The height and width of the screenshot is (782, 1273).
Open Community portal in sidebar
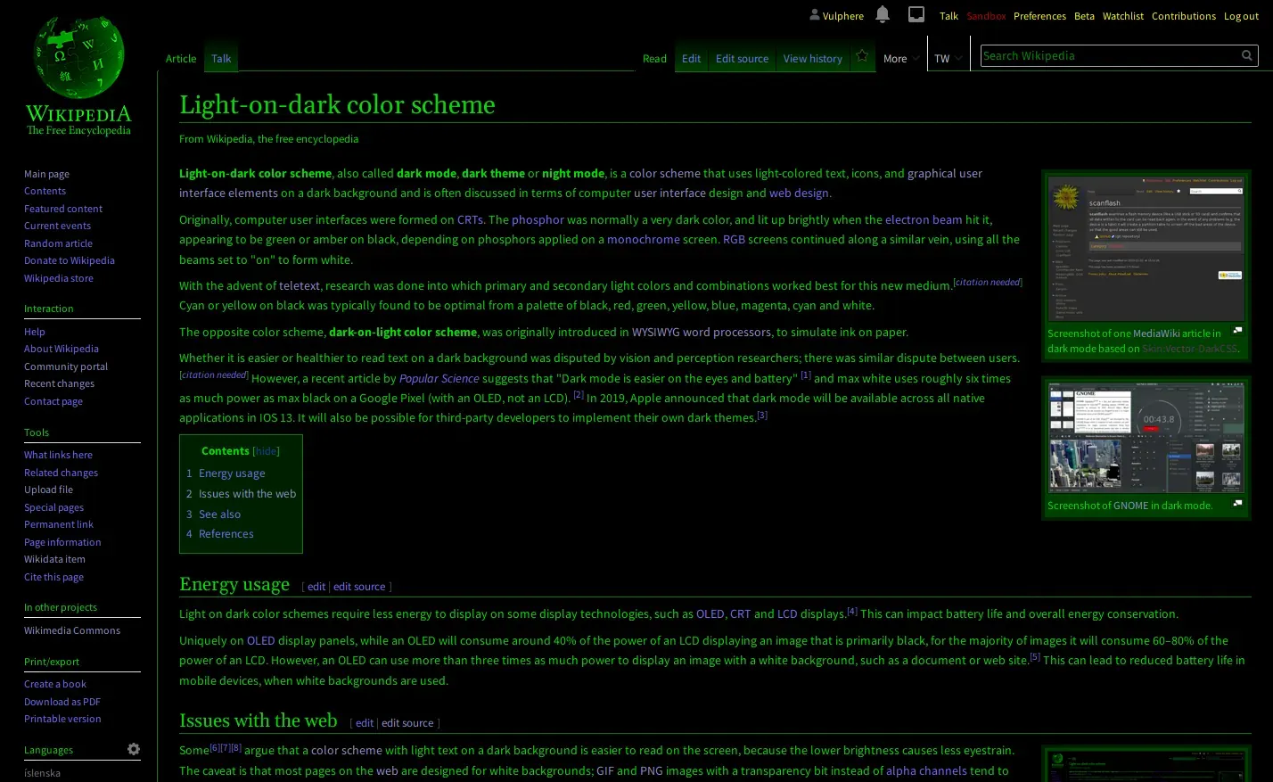[x=66, y=366]
